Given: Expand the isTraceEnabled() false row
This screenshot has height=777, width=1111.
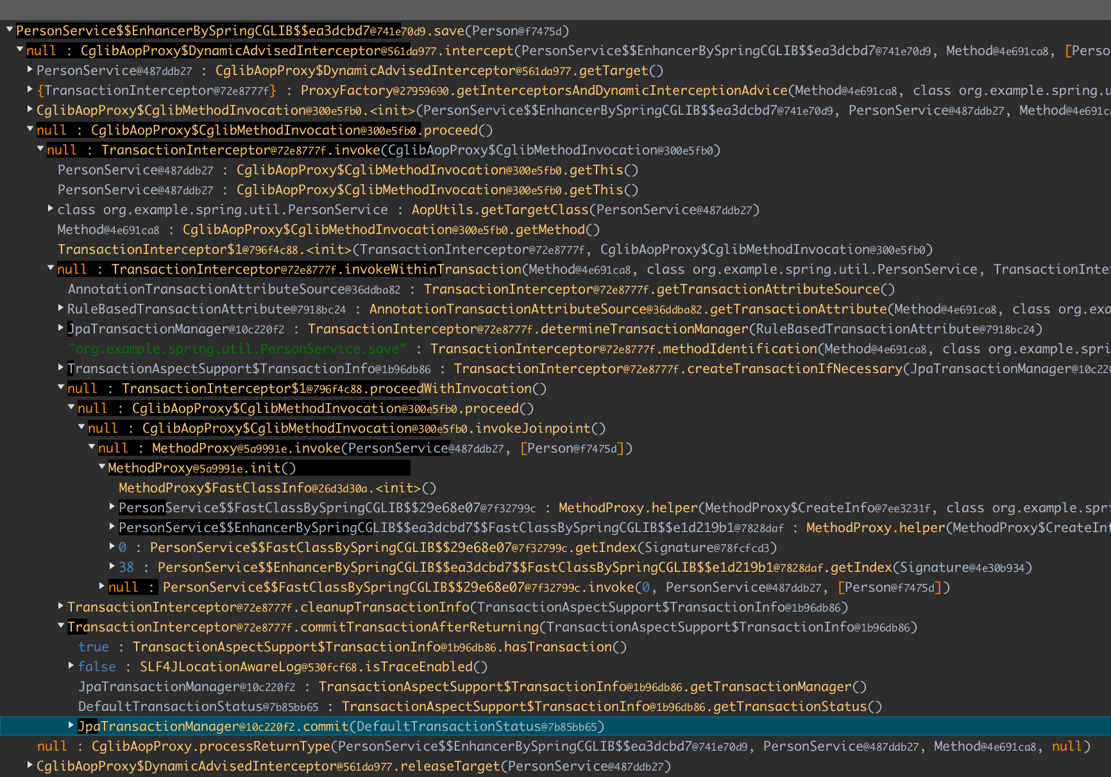Looking at the screenshot, I should [71, 665].
